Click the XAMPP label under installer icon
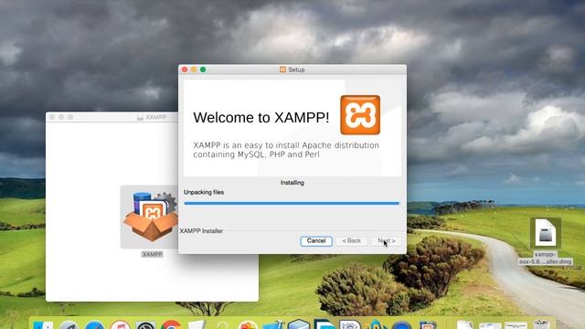The image size is (585, 329). 153,254
